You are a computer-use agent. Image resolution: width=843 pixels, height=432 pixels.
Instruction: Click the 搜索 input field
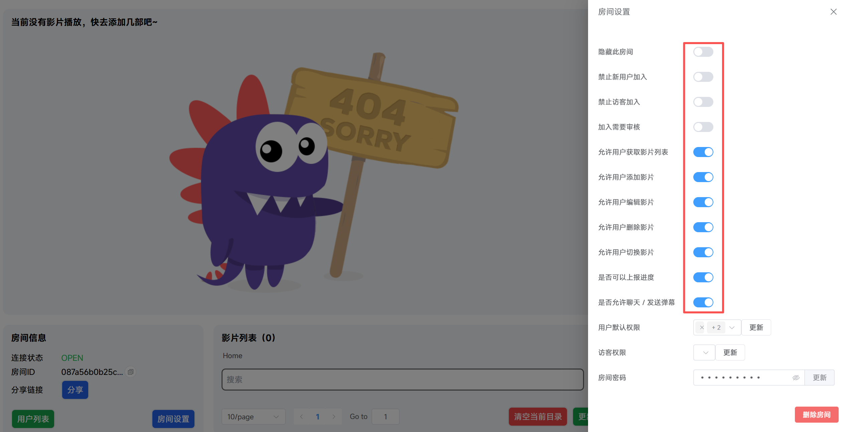point(402,380)
